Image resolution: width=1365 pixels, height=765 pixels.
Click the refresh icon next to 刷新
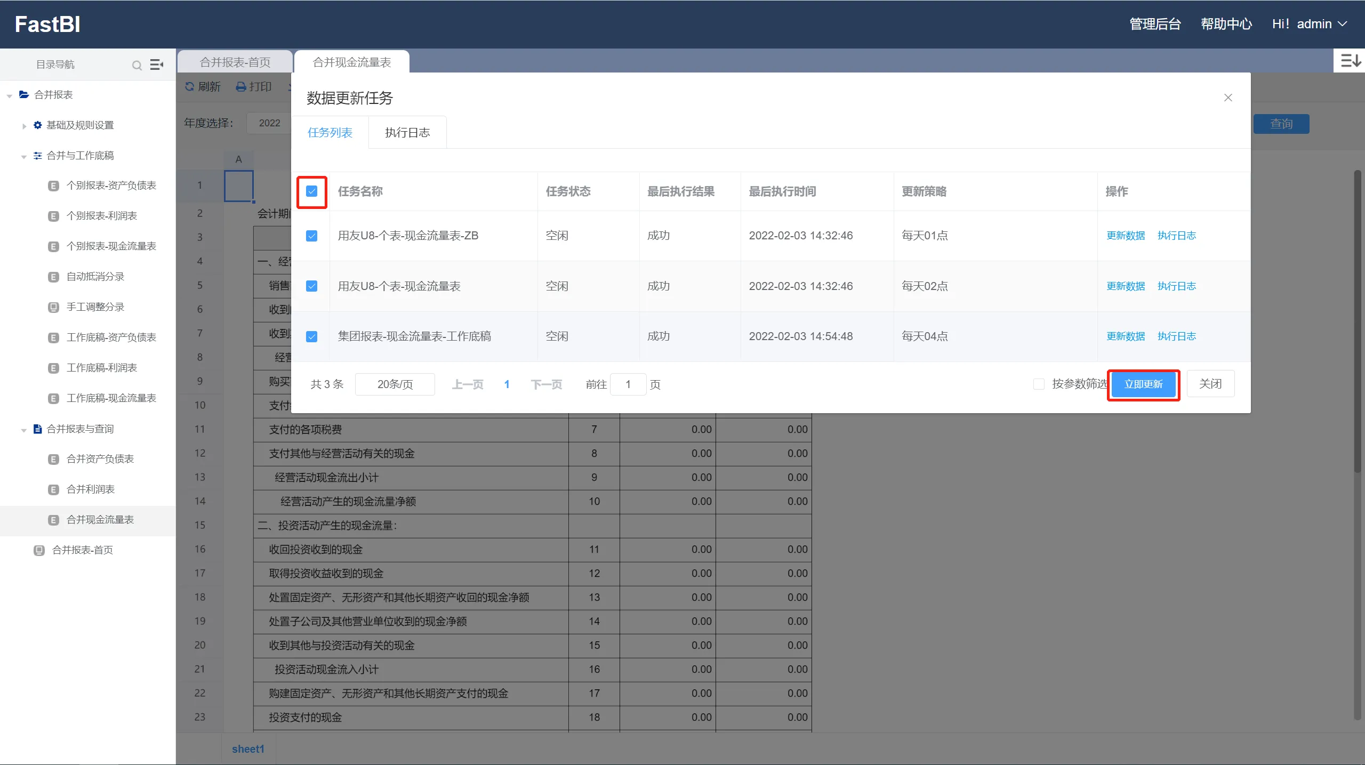[190, 86]
